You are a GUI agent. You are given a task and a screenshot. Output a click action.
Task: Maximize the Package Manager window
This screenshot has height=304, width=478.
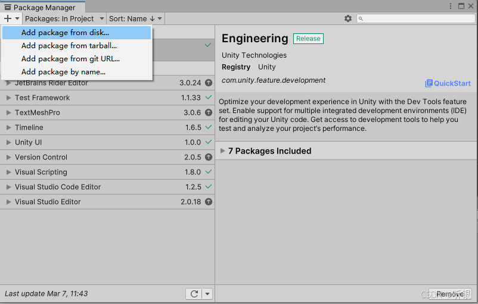[461, 6]
